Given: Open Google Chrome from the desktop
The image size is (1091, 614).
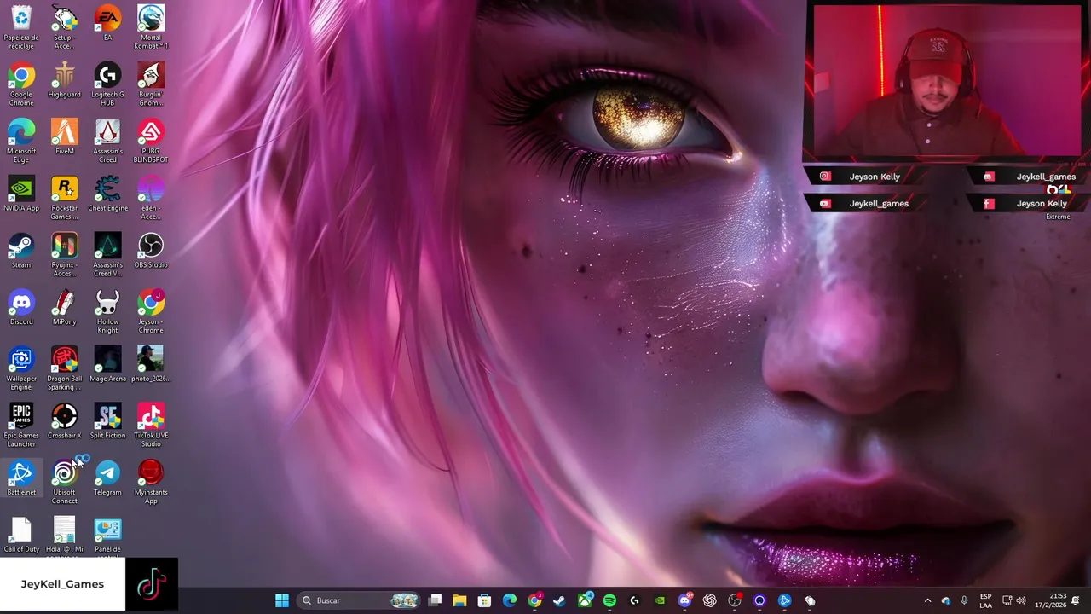Looking at the screenshot, I should click(21, 84).
